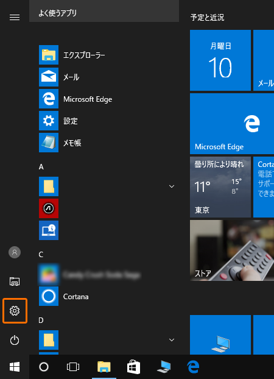This screenshot has height=379, width=274.
Task: Open the hamburger menu at top left
Action: click(x=15, y=18)
